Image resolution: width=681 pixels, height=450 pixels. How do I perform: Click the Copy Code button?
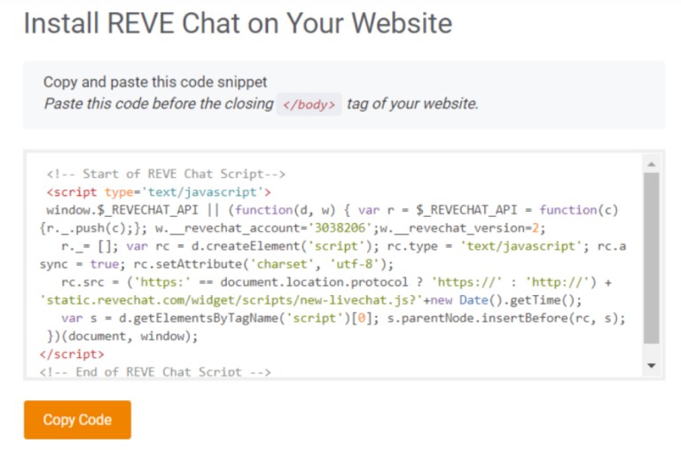[77, 420]
